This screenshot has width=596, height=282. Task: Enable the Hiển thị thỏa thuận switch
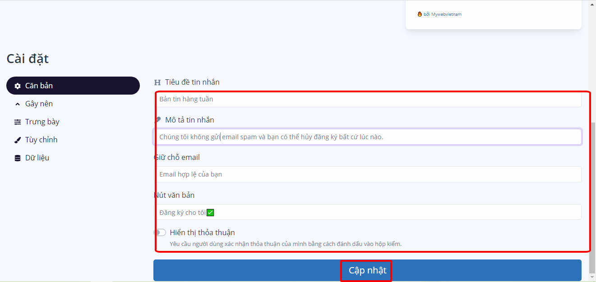(x=160, y=232)
